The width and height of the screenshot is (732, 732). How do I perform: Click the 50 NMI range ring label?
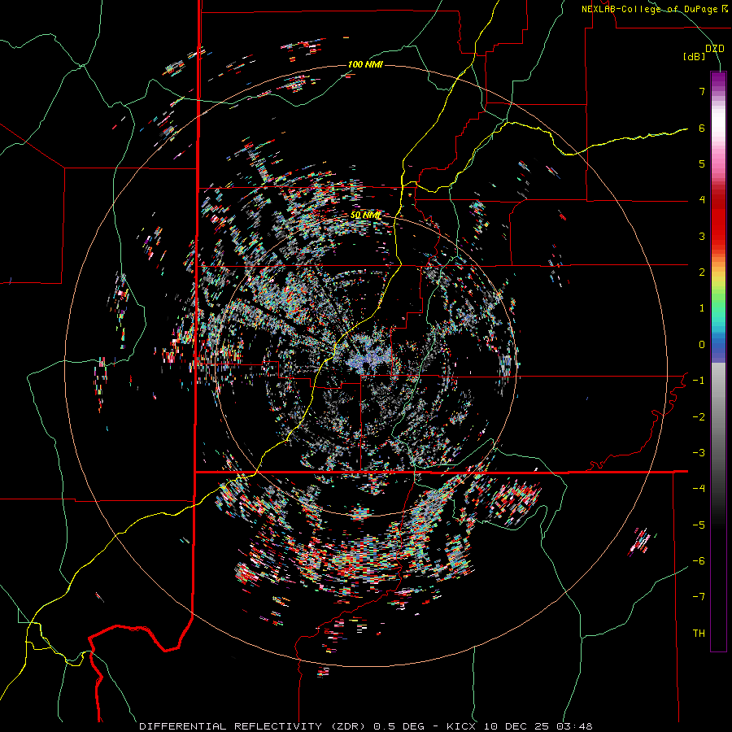[366, 216]
